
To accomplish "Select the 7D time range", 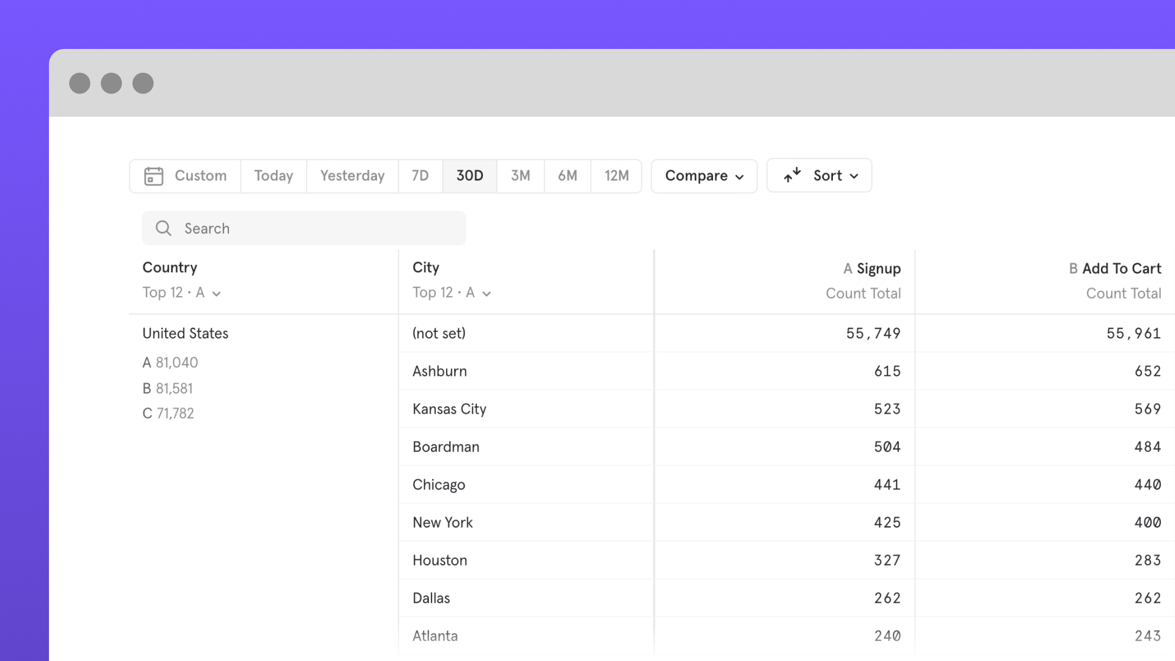I will pyautogui.click(x=420, y=176).
